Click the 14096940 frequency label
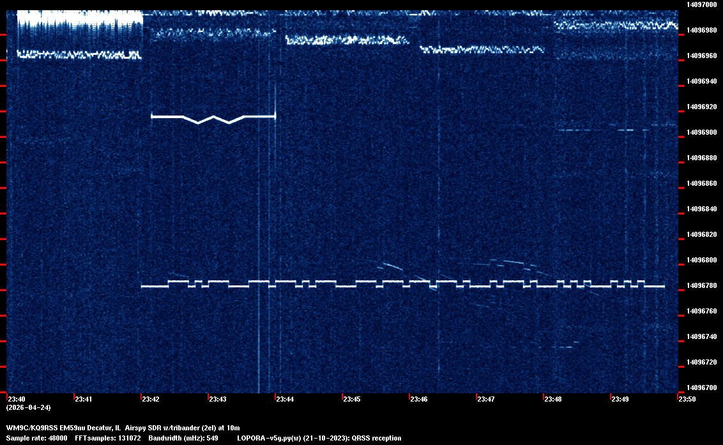This screenshot has height=445, width=723. (701, 81)
